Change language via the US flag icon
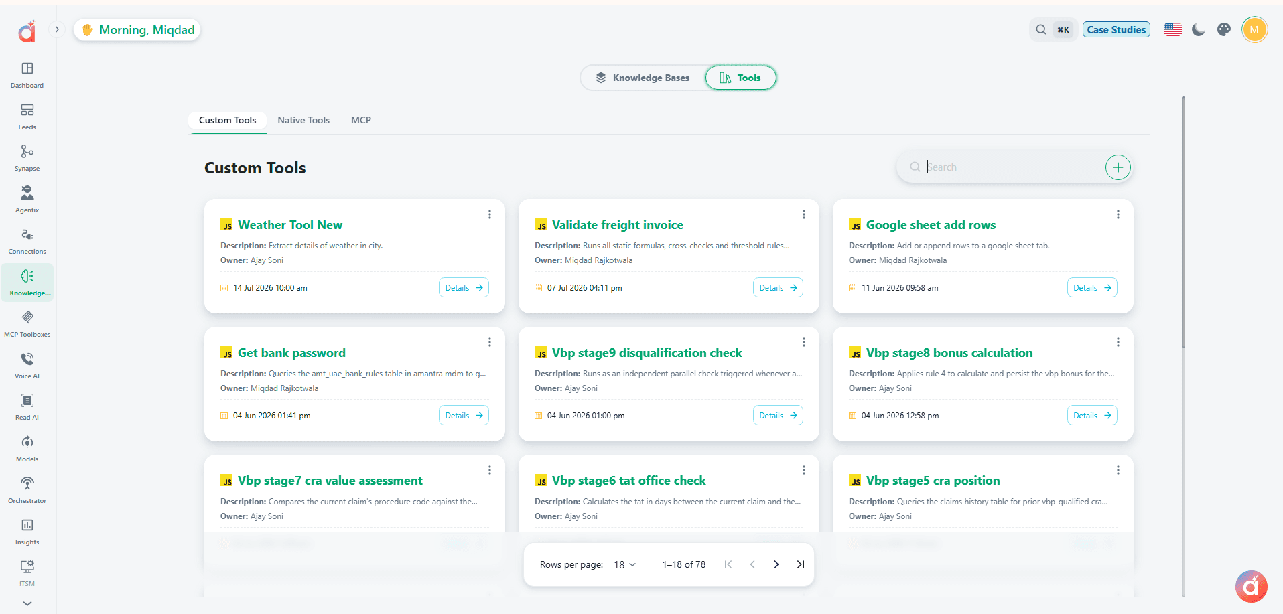 point(1173,29)
